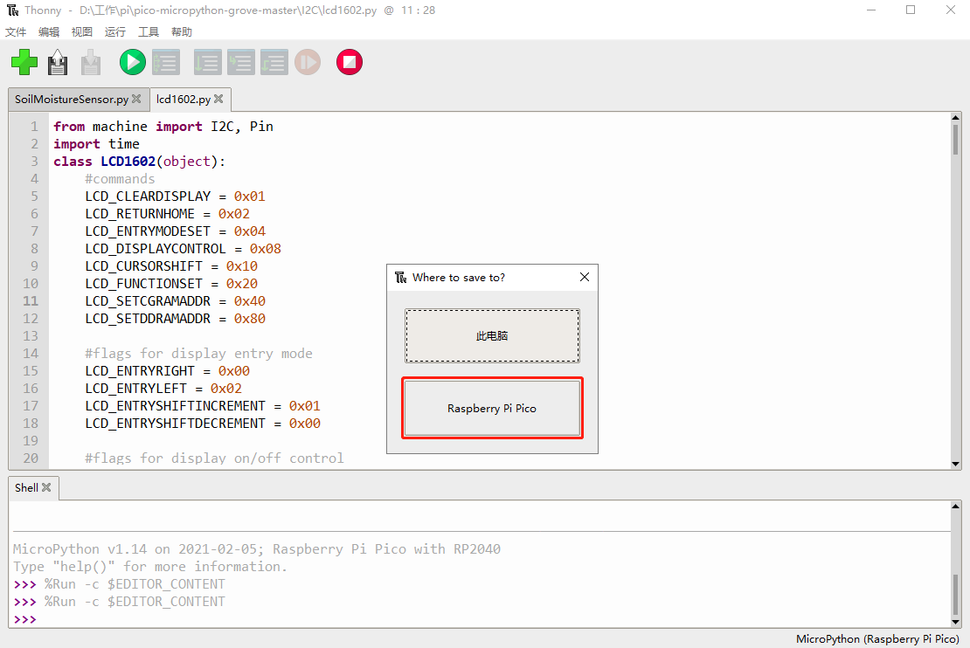The width and height of the screenshot is (970, 648).
Task: Open interpreter selector MicroPython (Raspberry Pi Pico)
Action: 877,638
